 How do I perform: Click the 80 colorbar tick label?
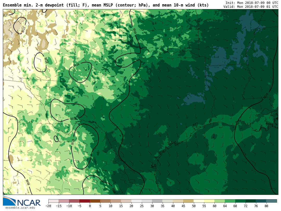point(266,206)
